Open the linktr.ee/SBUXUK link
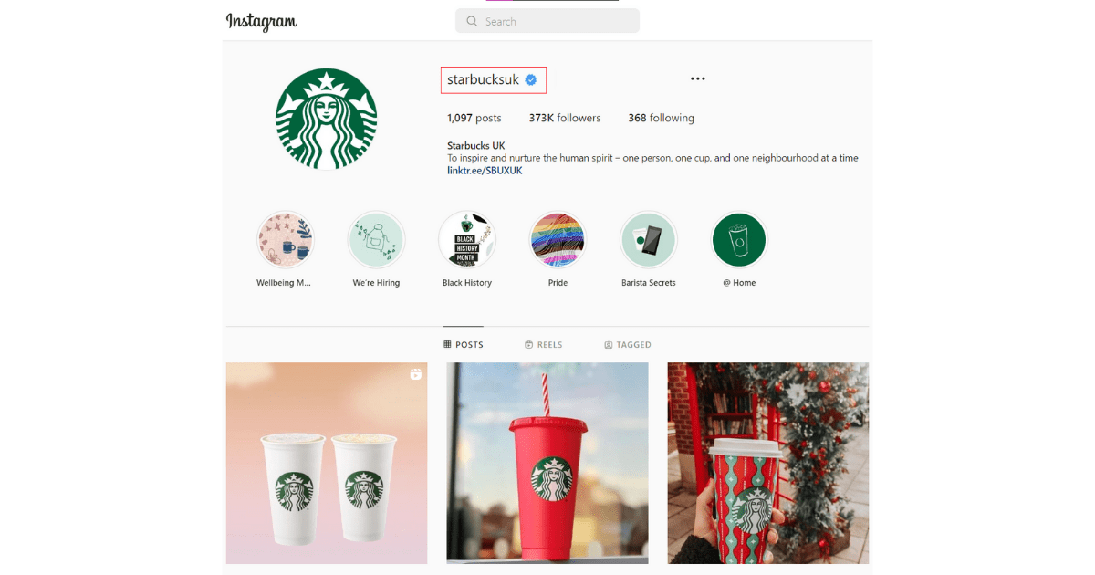1095x575 pixels. tap(485, 171)
